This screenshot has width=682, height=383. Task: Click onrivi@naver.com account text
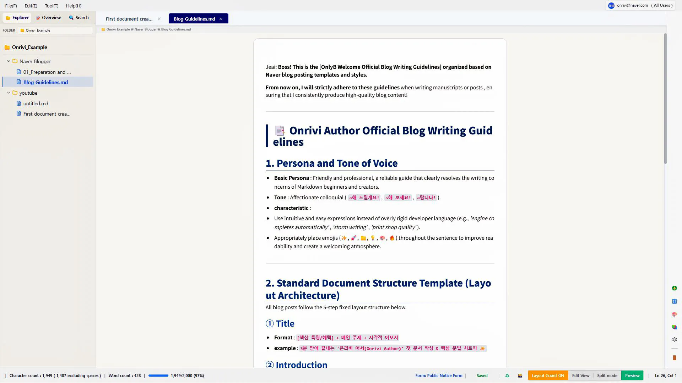click(x=632, y=6)
